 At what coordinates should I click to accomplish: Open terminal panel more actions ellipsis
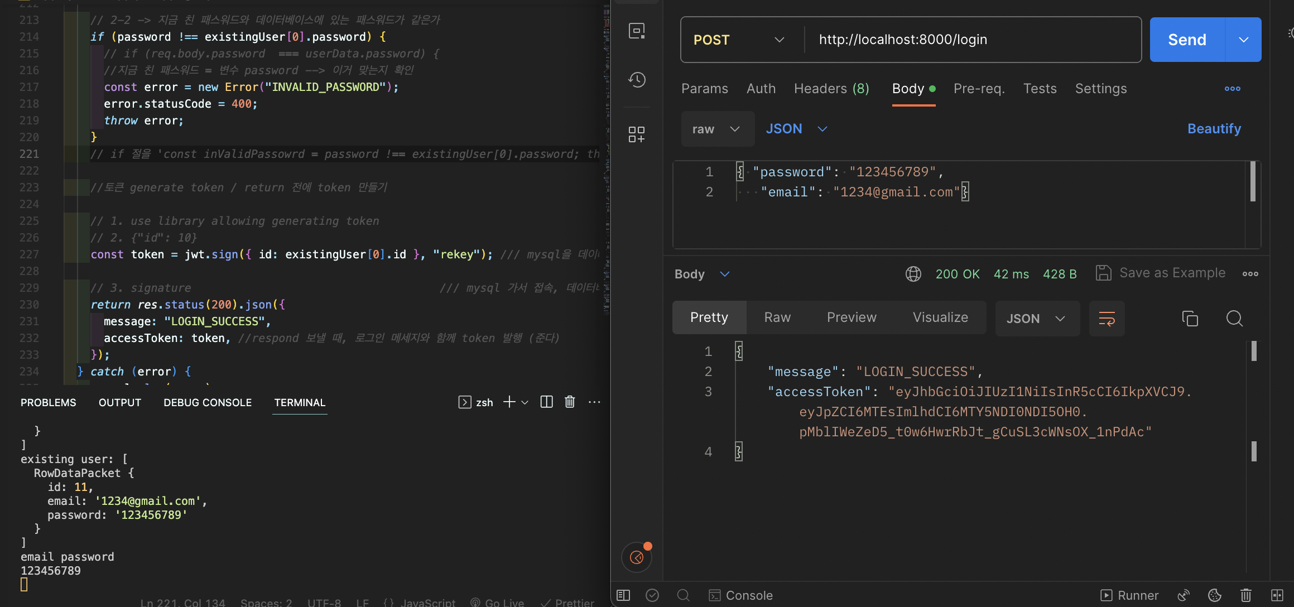click(595, 402)
